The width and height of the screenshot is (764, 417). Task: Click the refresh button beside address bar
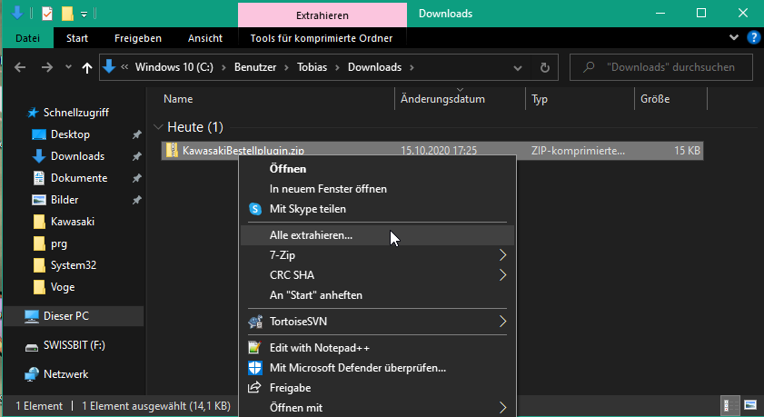[x=545, y=67]
